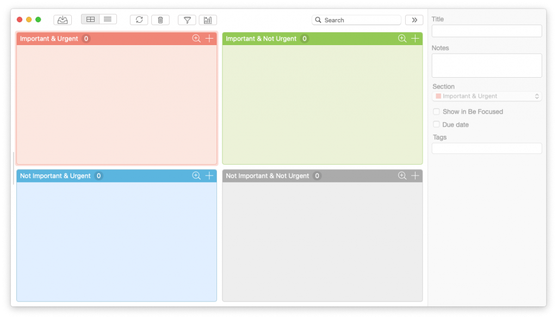Click the Title input field
This screenshot has height=319, width=557.
click(x=487, y=31)
